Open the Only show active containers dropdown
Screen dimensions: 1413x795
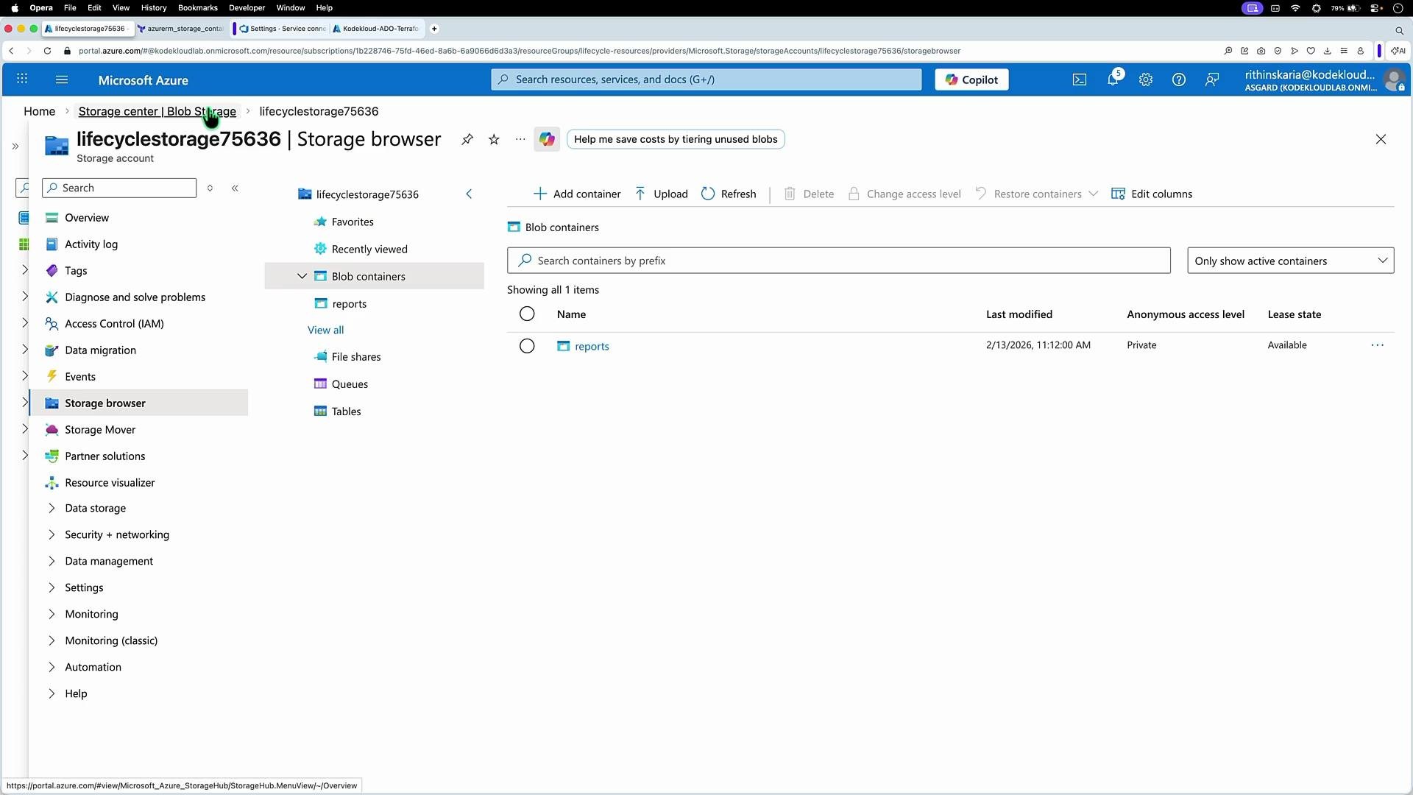pos(1290,261)
